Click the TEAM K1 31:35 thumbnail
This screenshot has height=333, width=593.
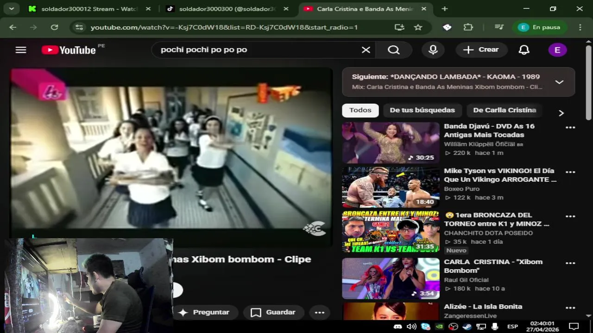pyautogui.click(x=391, y=232)
